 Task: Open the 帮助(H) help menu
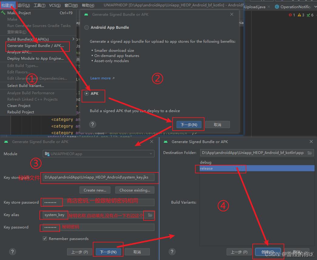pos(88,5)
